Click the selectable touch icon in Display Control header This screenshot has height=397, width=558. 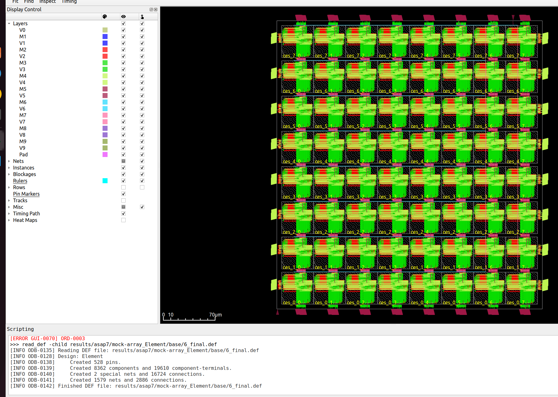[x=142, y=17]
